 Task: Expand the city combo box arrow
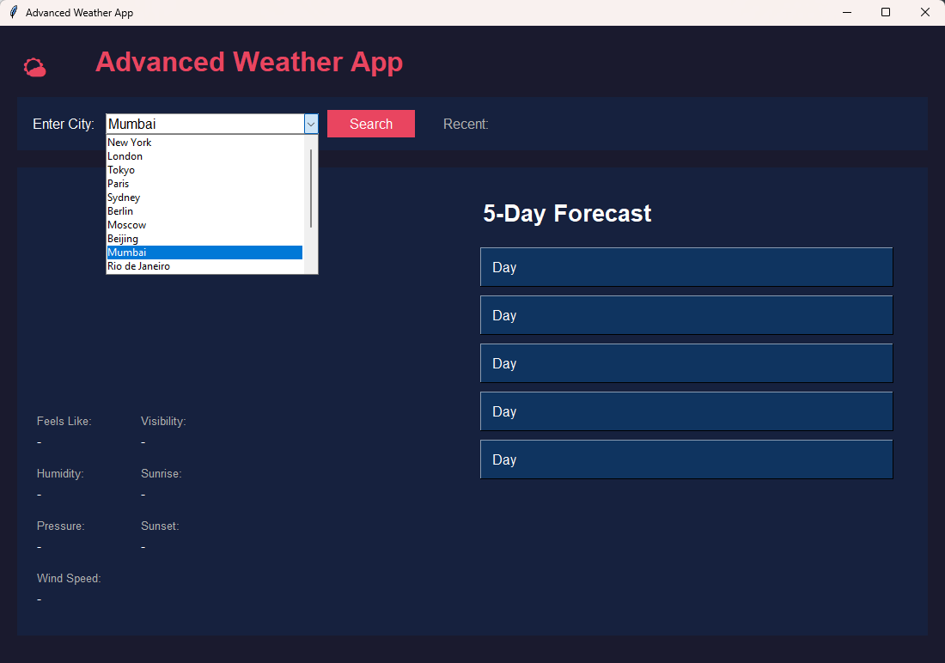coord(311,124)
